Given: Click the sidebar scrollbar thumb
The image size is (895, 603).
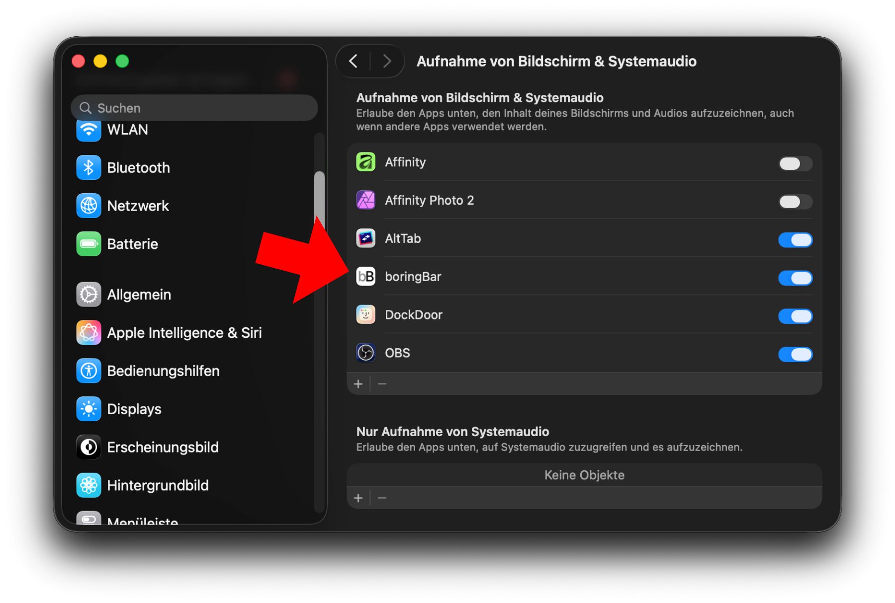Looking at the screenshot, I should [319, 199].
